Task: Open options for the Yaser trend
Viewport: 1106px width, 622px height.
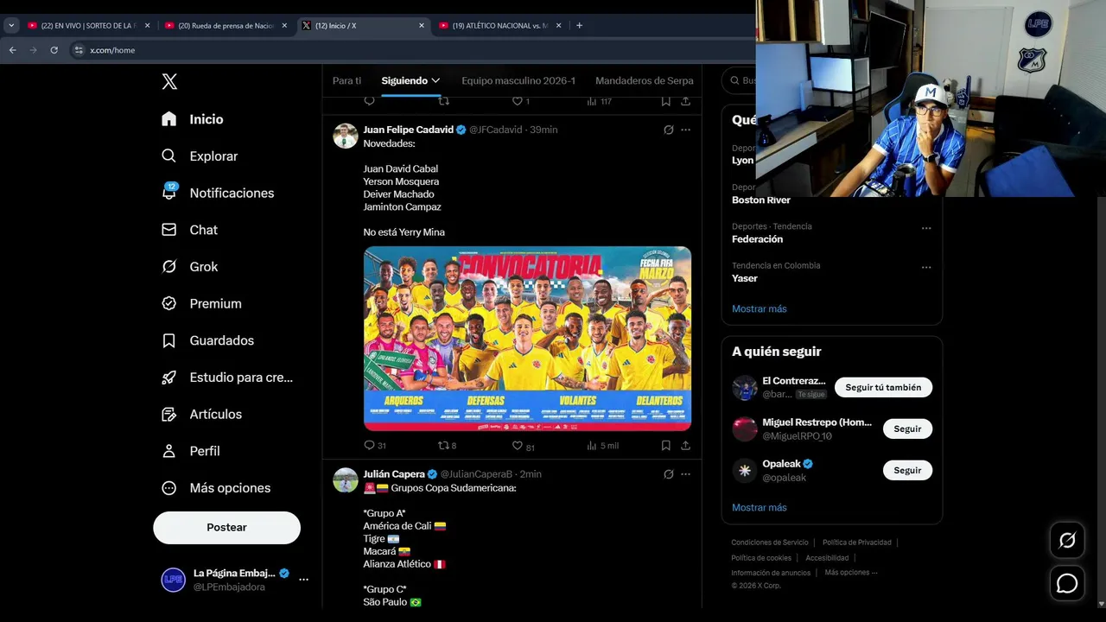Action: [926, 267]
